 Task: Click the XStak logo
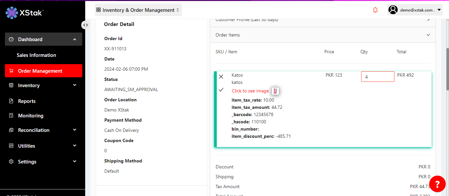pos(25,13)
